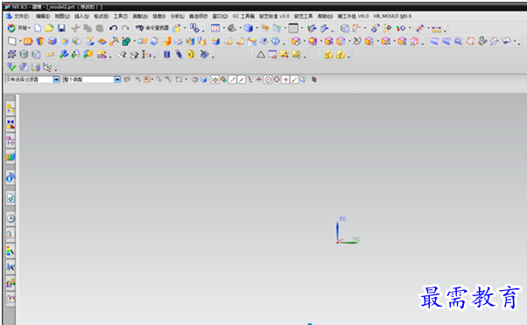Viewport: 527px width, 325px height.
Task: Click the black triangle outline toolbar icon
Action: point(261,54)
